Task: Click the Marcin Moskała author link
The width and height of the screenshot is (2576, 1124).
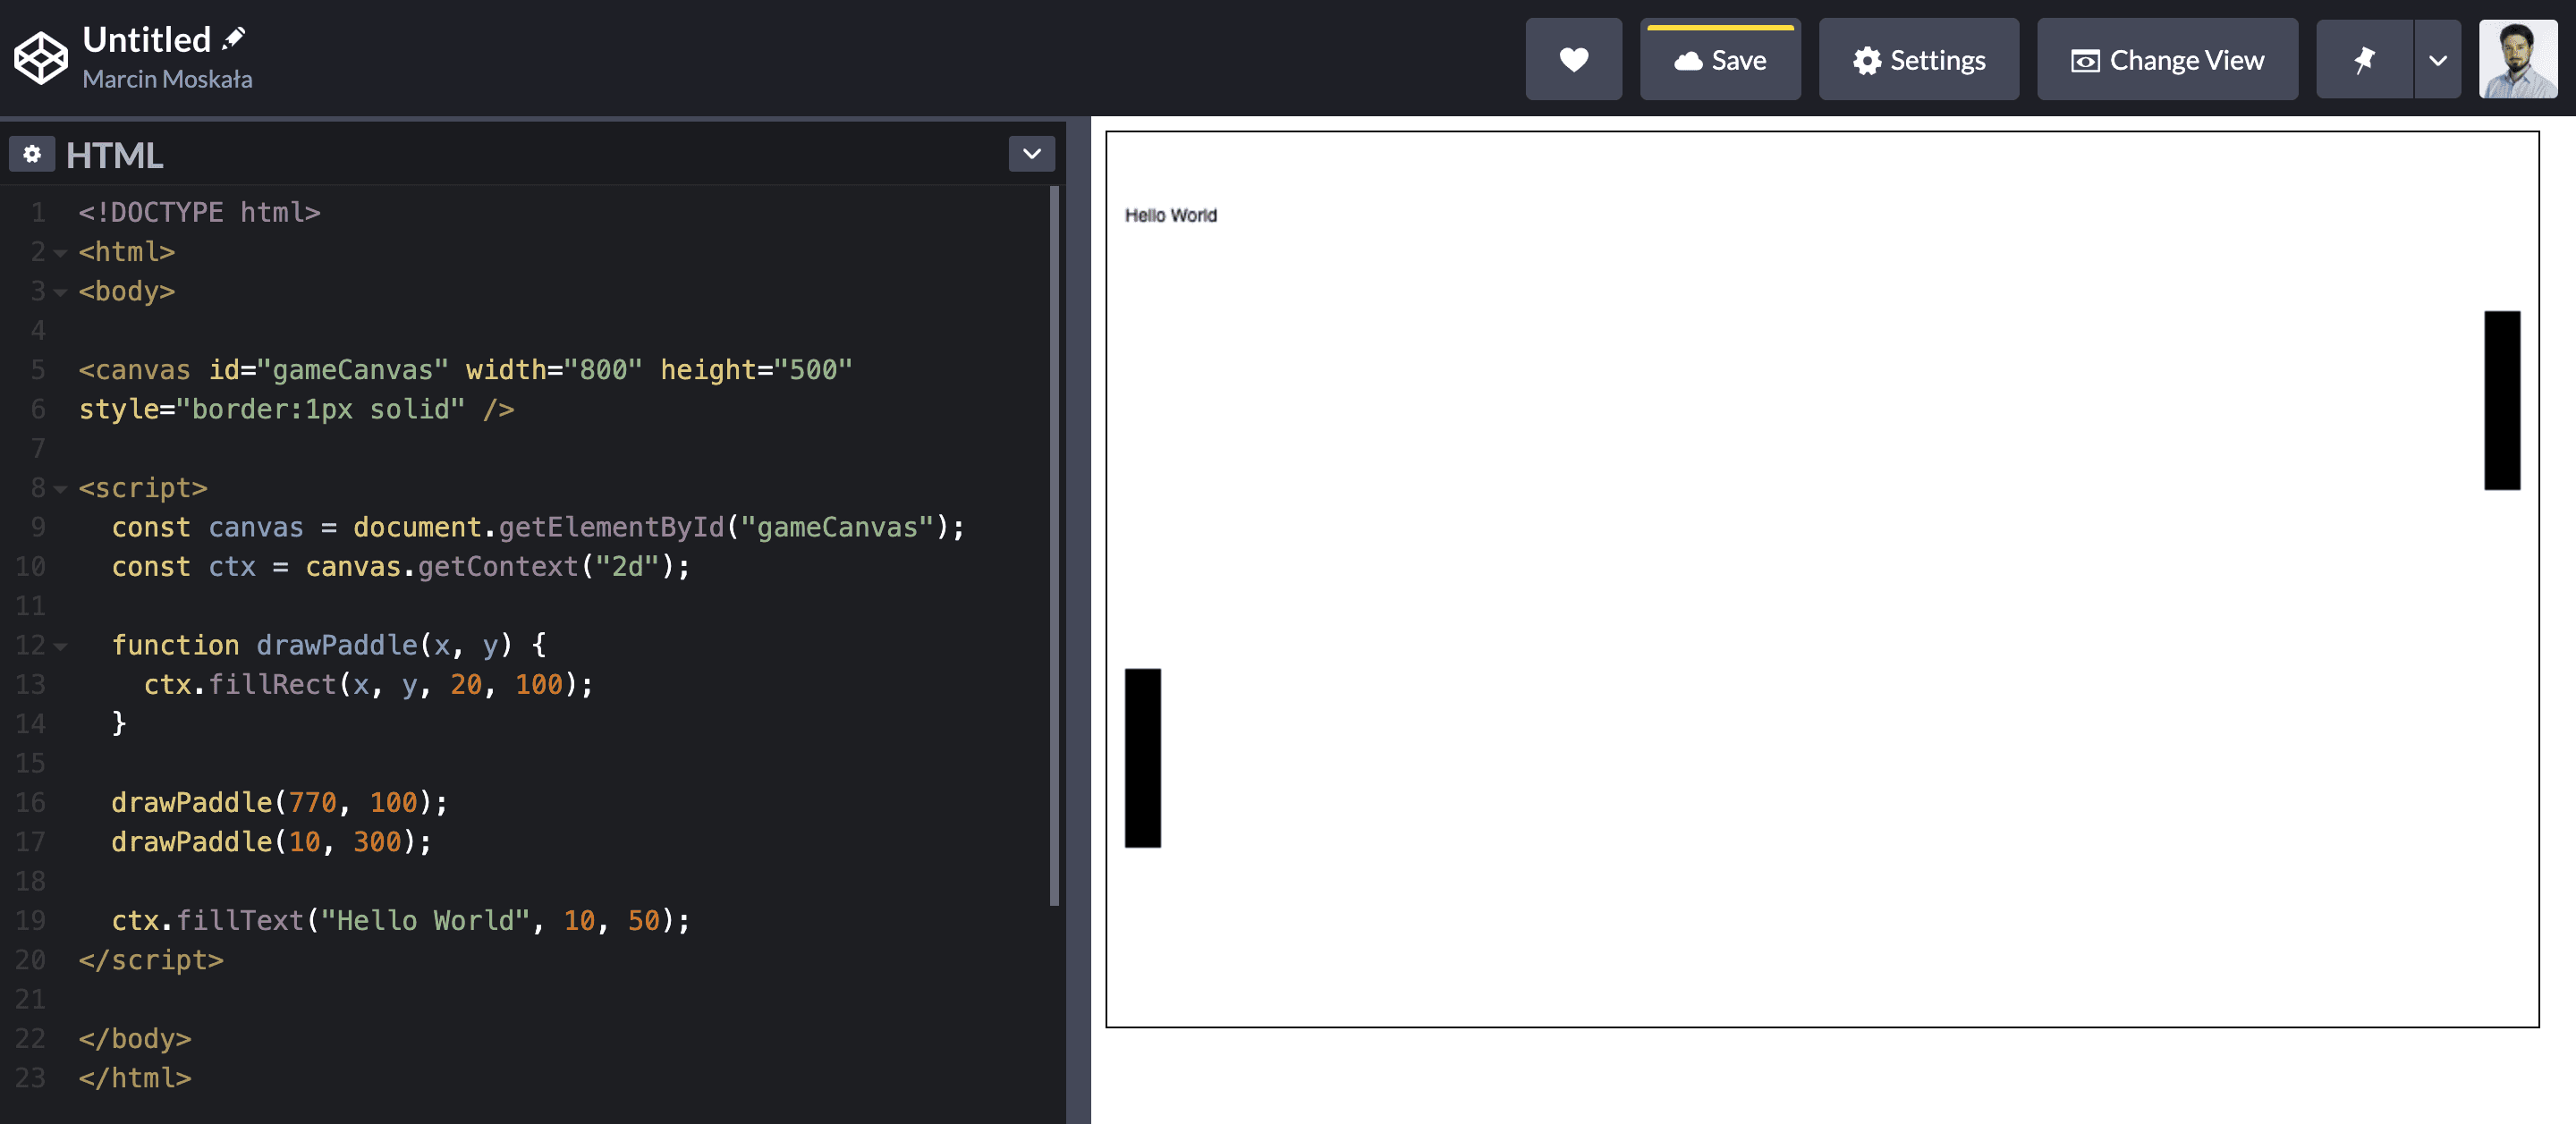Action: 167,79
